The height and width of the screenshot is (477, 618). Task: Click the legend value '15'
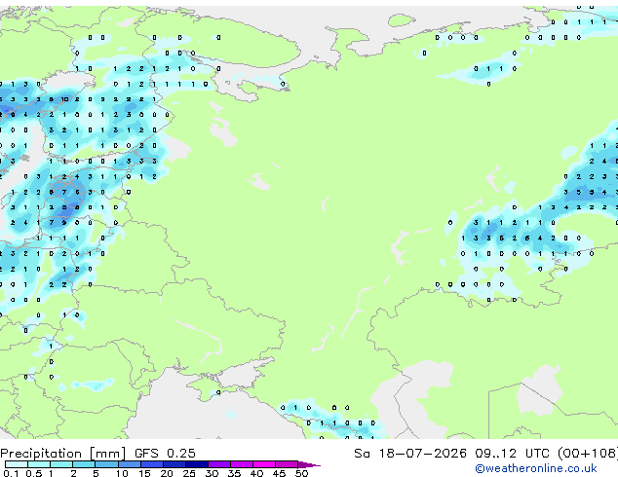(144, 473)
